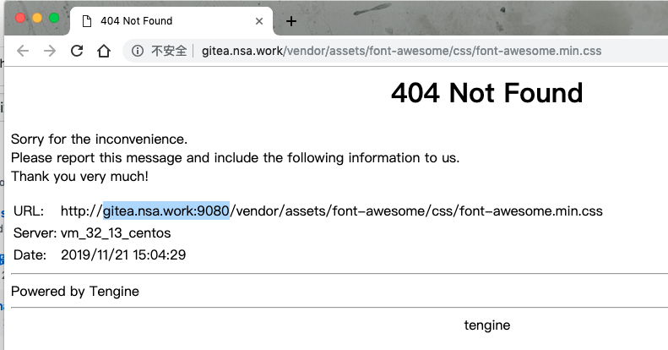The image size is (668, 350).
Task: Select the 404 Not Found tab
Action: pos(171,21)
